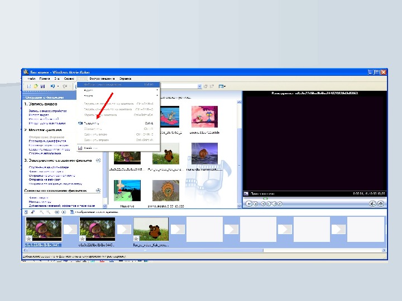Click the Redo toolbar icon
The height and width of the screenshot is (301, 402).
[65, 86]
